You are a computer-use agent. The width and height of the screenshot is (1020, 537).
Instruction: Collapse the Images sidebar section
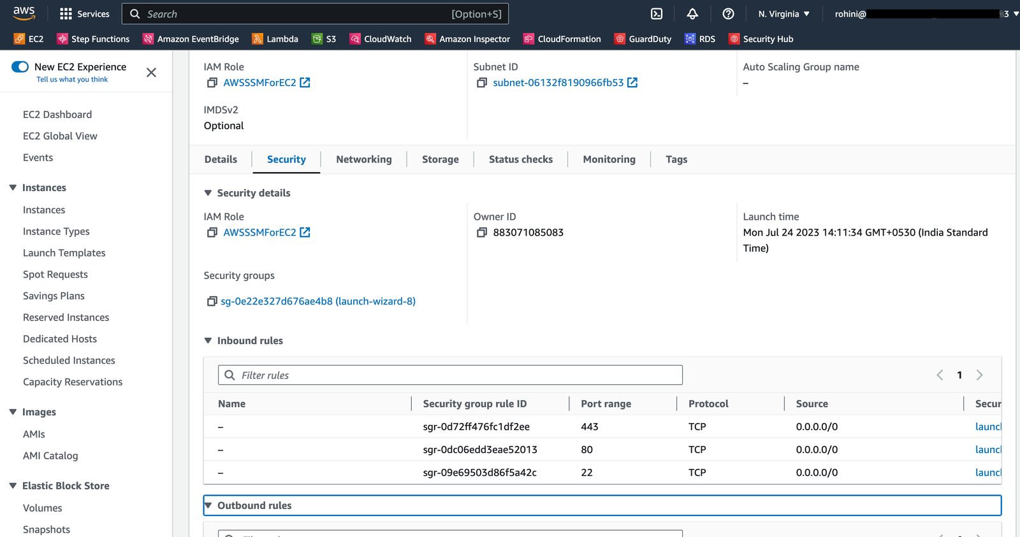click(x=13, y=412)
